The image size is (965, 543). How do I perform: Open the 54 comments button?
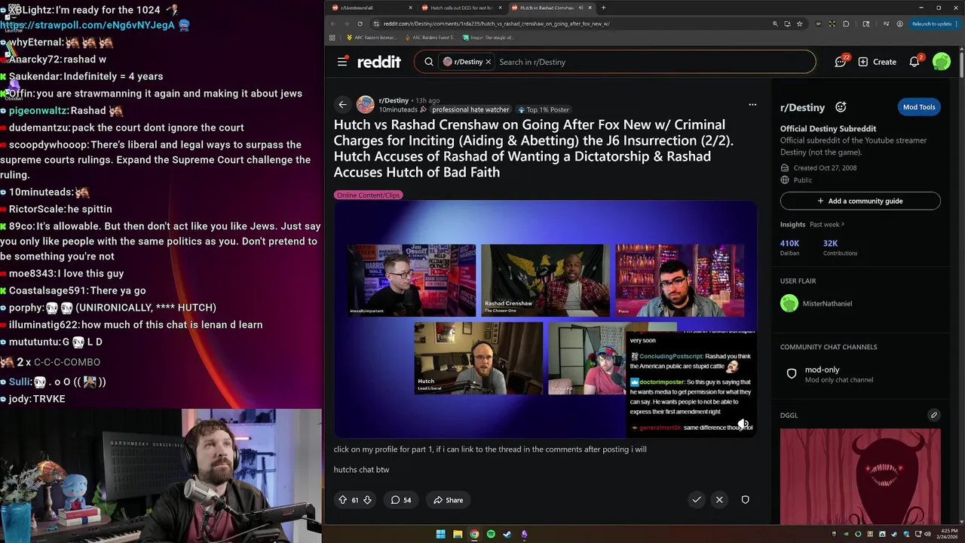(401, 500)
